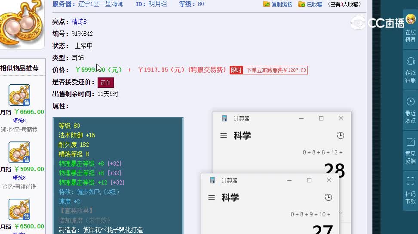Click server name 追忆-再续前缘
Screen dimensions: 418x234
pyautogui.click(x=19, y=187)
